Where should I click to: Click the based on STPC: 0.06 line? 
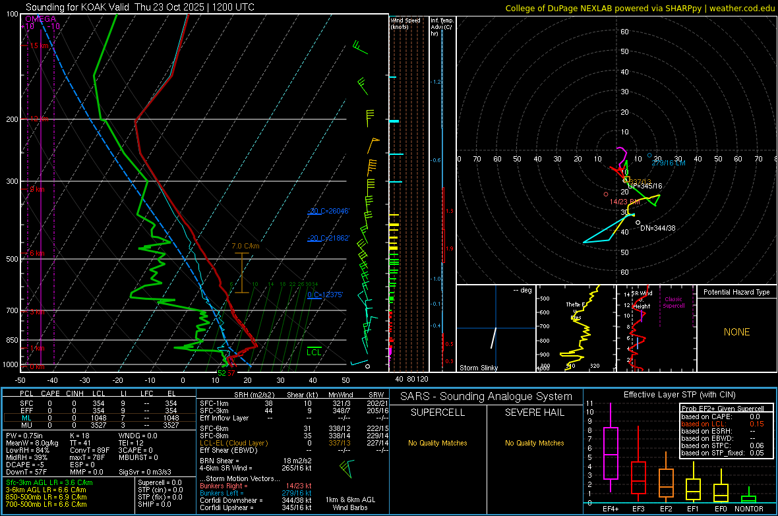(x=723, y=445)
